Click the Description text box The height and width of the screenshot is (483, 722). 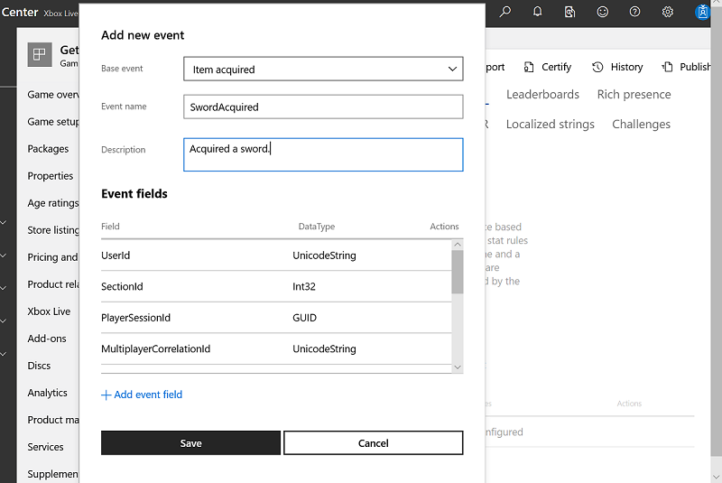[323, 154]
